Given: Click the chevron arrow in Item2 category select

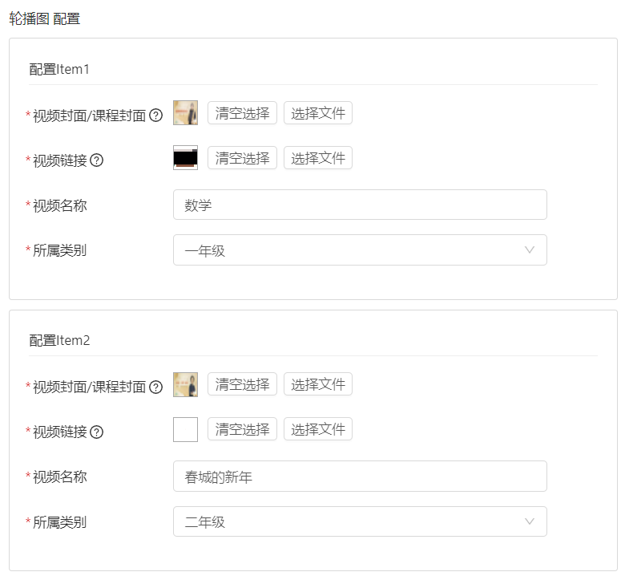Looking at the screenshot, I should [529, 521].
